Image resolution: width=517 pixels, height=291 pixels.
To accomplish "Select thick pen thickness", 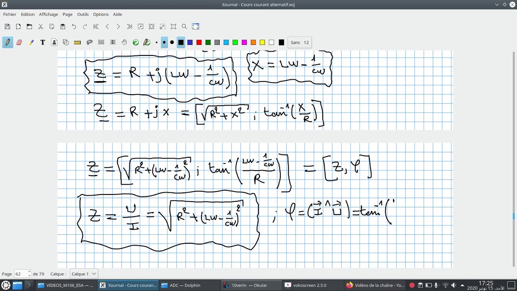I will click(172, 42).
